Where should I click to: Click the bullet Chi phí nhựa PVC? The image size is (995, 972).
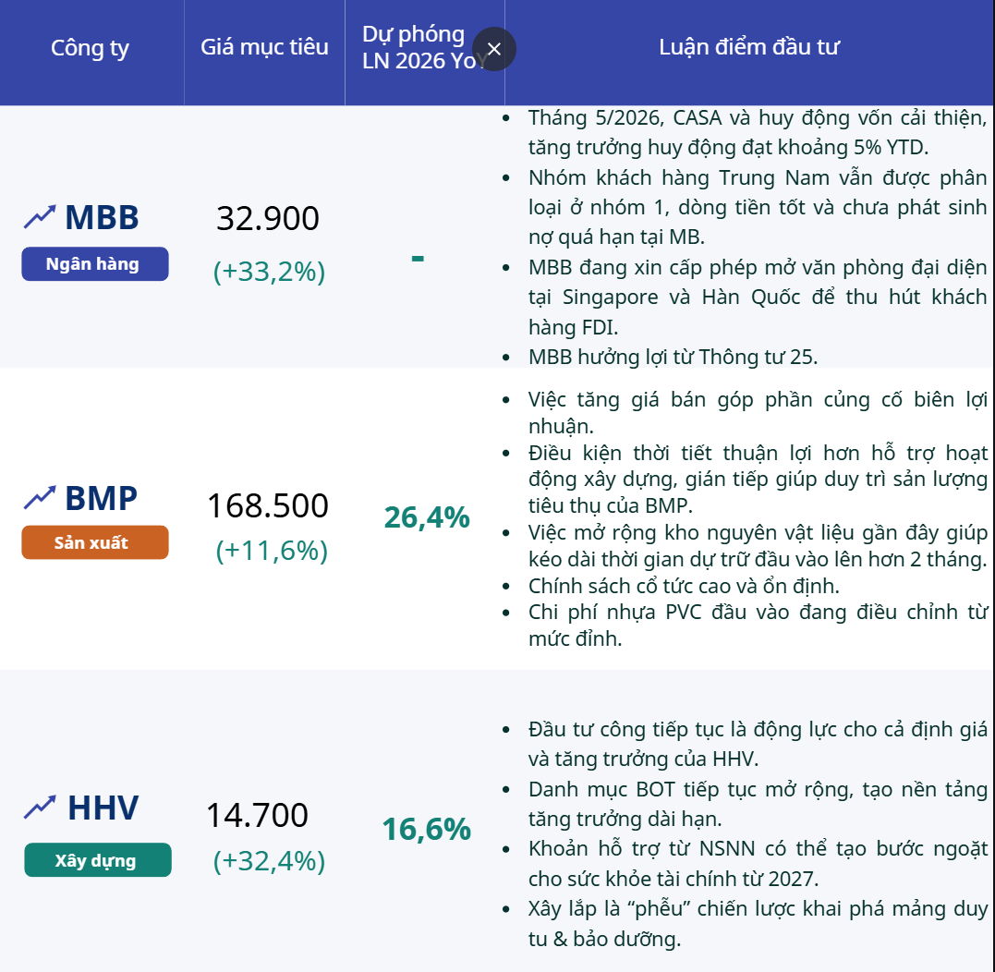(757, 626)
